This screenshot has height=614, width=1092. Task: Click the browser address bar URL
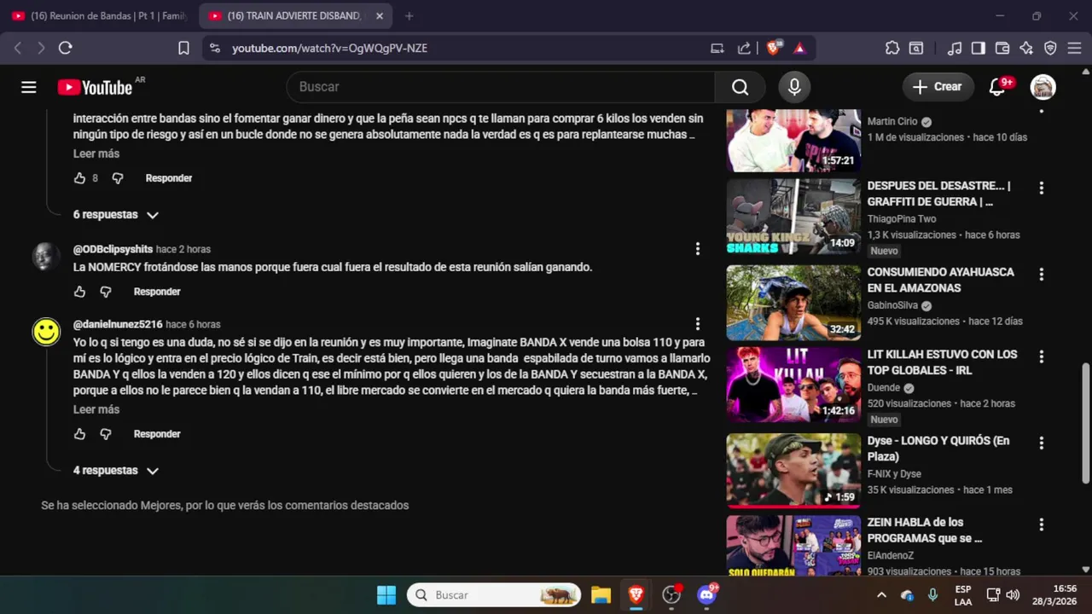click(x=329, y=49)
